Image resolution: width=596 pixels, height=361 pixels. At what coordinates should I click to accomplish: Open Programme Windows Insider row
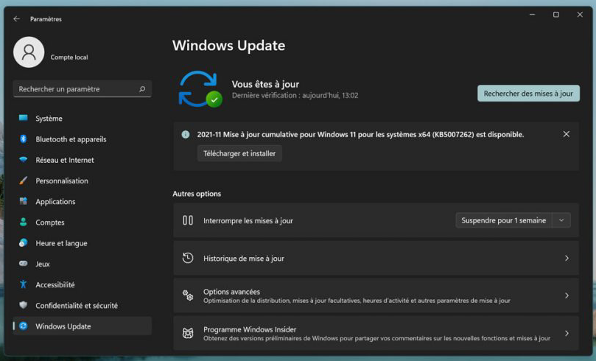click(x=376, y=333)
